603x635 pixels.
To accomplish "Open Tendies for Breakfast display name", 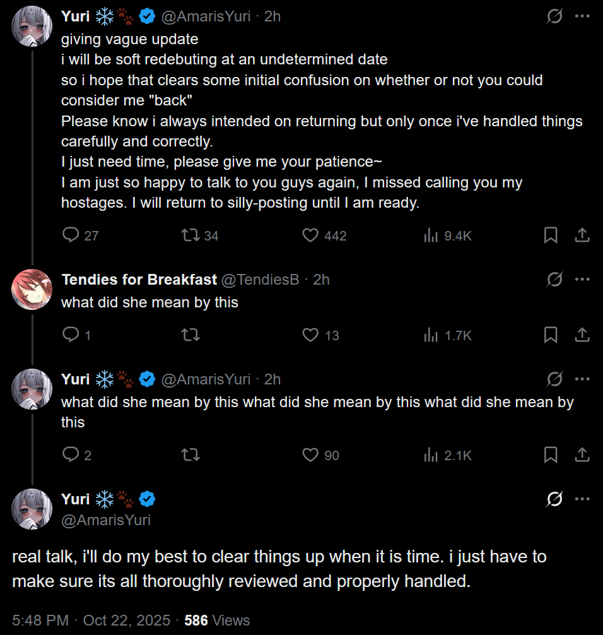I will pyautogui.click(x=139, y=280).
